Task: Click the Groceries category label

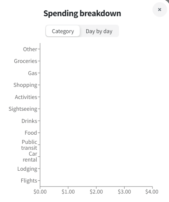Action: click(25, 61)
